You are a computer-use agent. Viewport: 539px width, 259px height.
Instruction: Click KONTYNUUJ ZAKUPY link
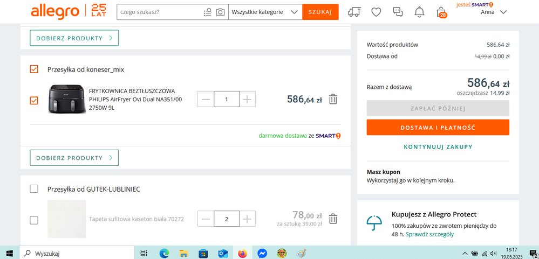coord(438,147)
